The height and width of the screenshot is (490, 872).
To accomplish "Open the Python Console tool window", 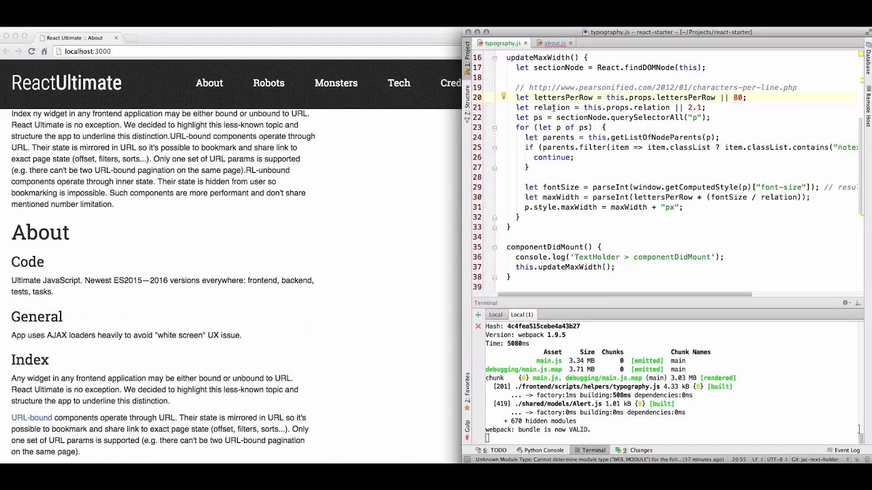I will point(540,450).
